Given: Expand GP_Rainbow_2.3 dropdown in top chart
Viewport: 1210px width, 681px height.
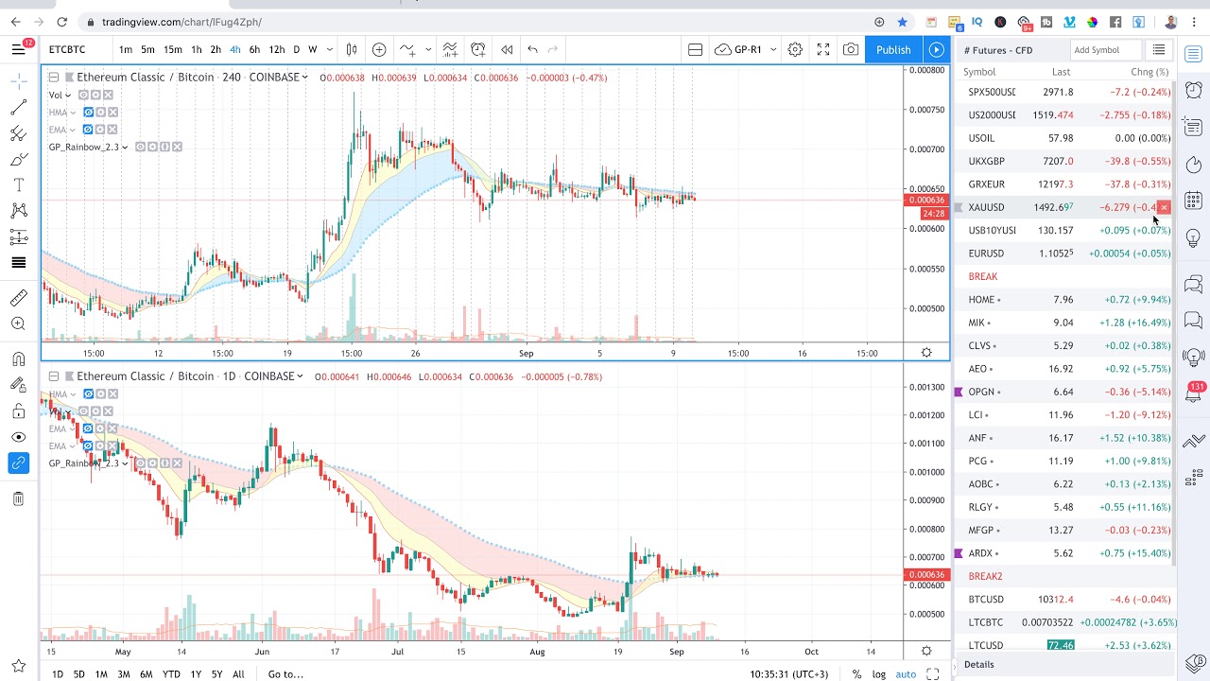Looking at the screenshot, I should tap(125, 147).
